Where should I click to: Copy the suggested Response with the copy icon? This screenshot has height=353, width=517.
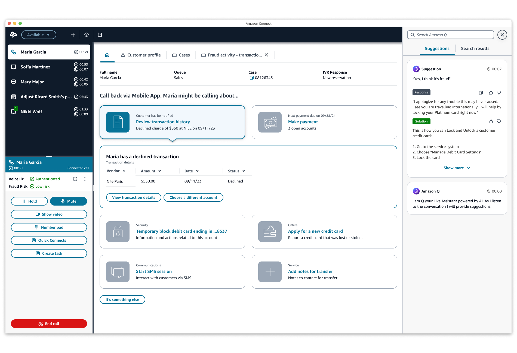click(x=481, y=92)
